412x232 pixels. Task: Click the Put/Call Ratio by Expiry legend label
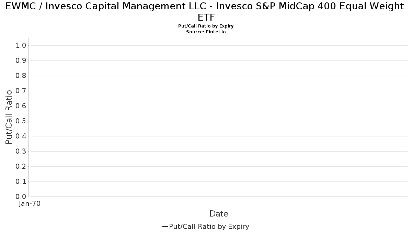click(209, 227)
